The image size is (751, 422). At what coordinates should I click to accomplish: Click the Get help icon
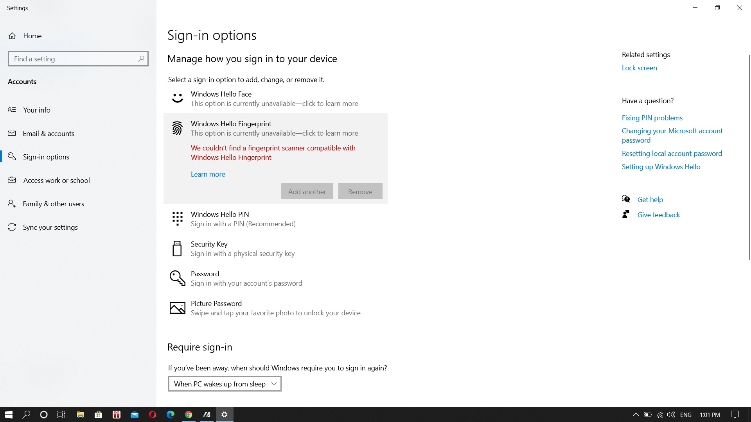(x=626, y=199)
